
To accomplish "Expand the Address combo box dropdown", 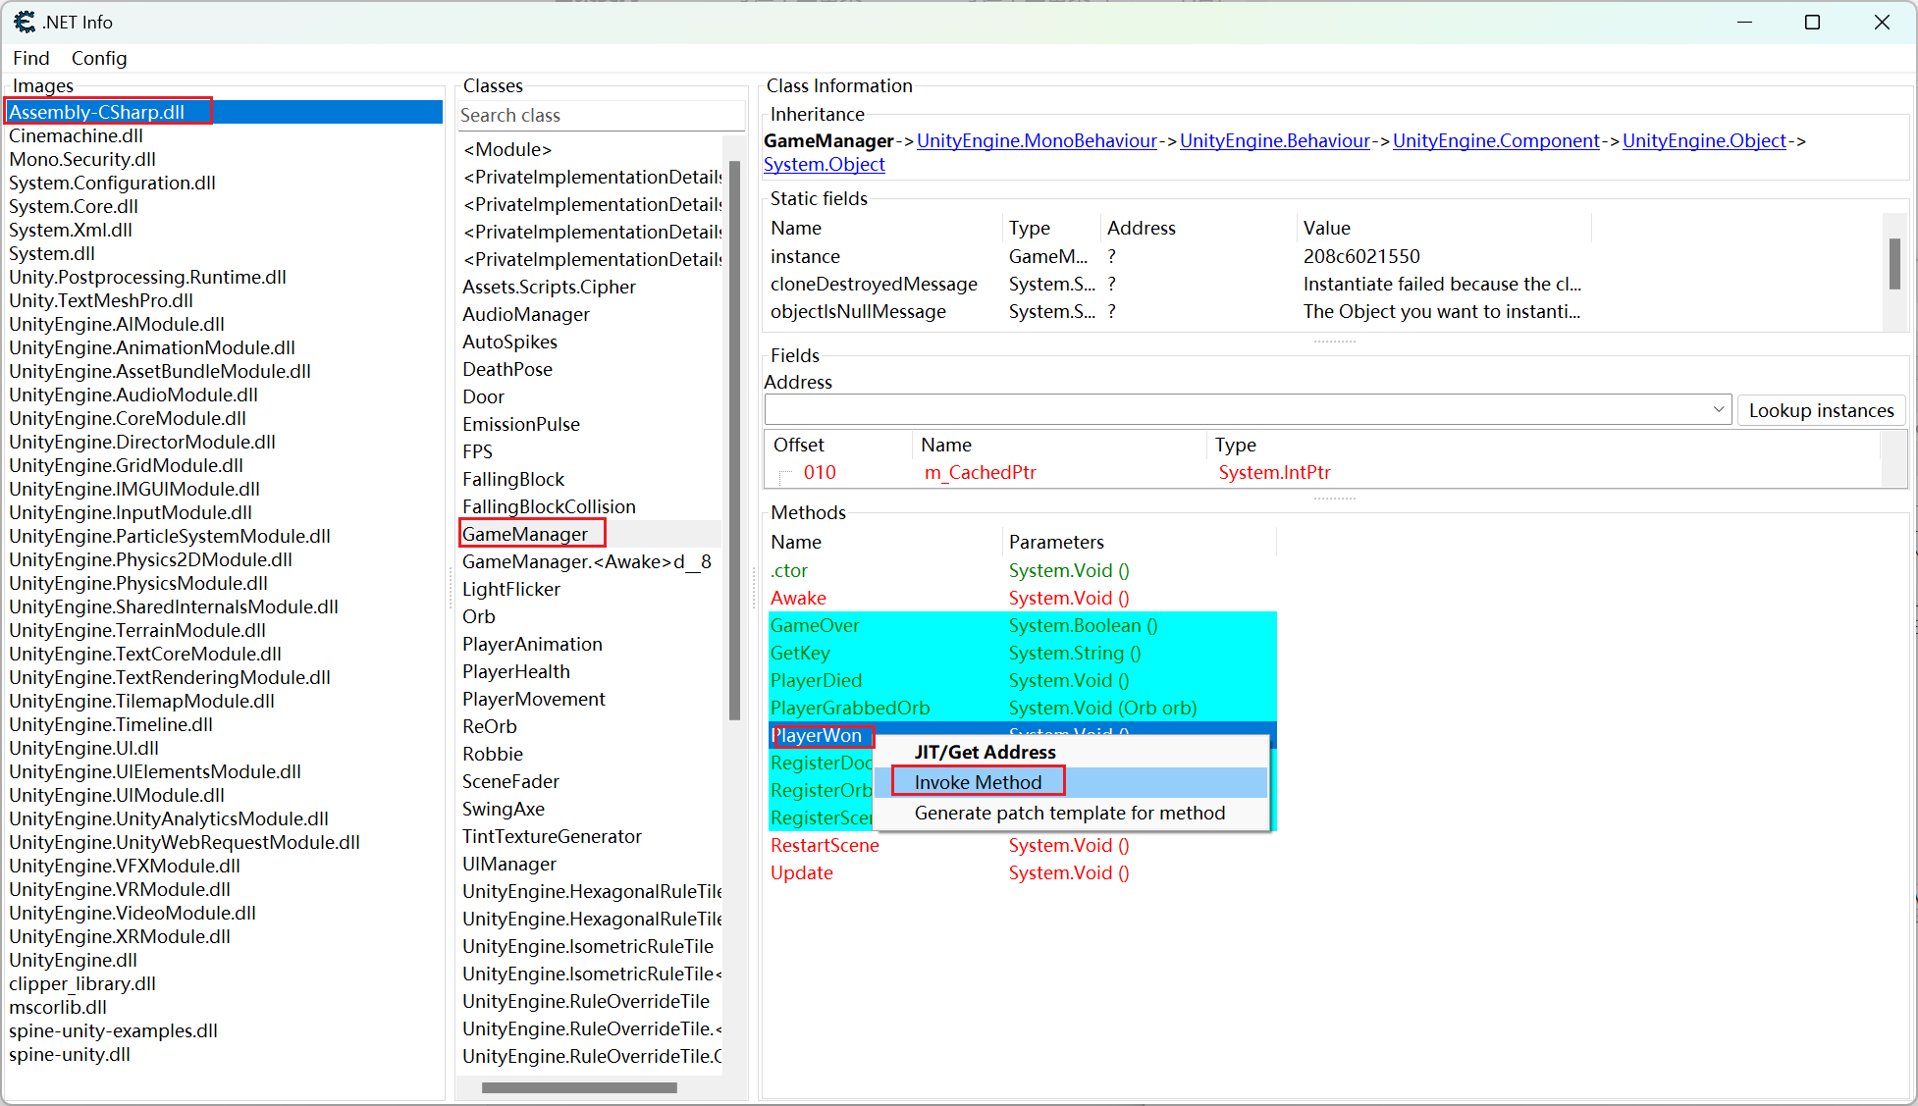I will click(x=1718, y=409).
